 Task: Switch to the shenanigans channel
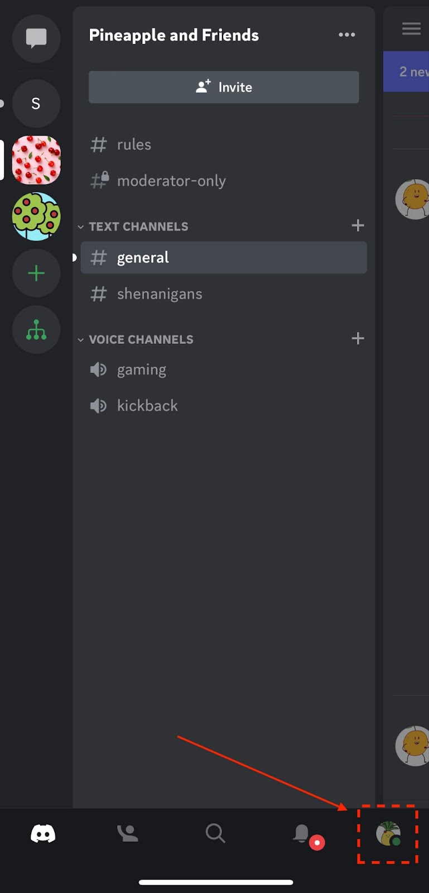[x=160, y=294]
